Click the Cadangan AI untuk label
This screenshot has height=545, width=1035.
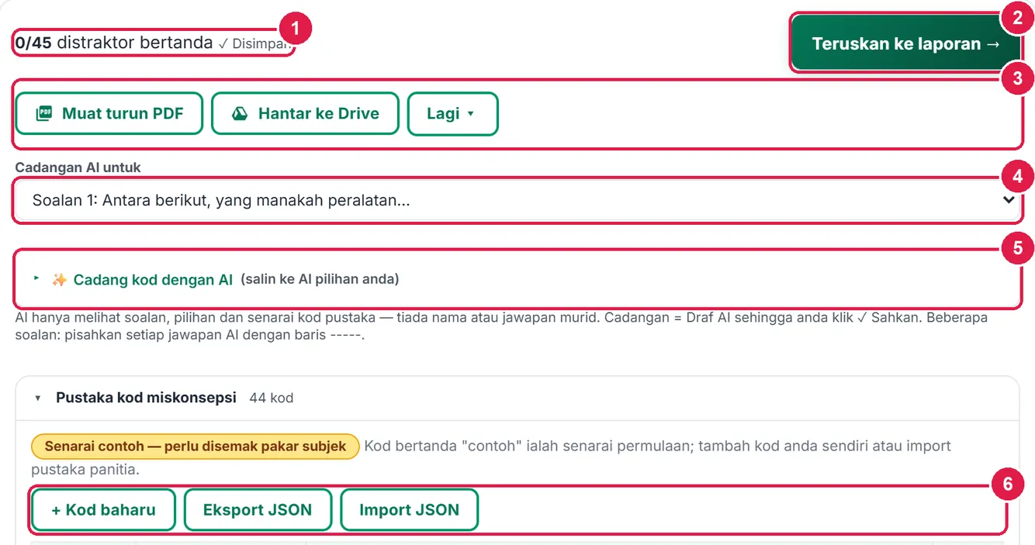78,167
